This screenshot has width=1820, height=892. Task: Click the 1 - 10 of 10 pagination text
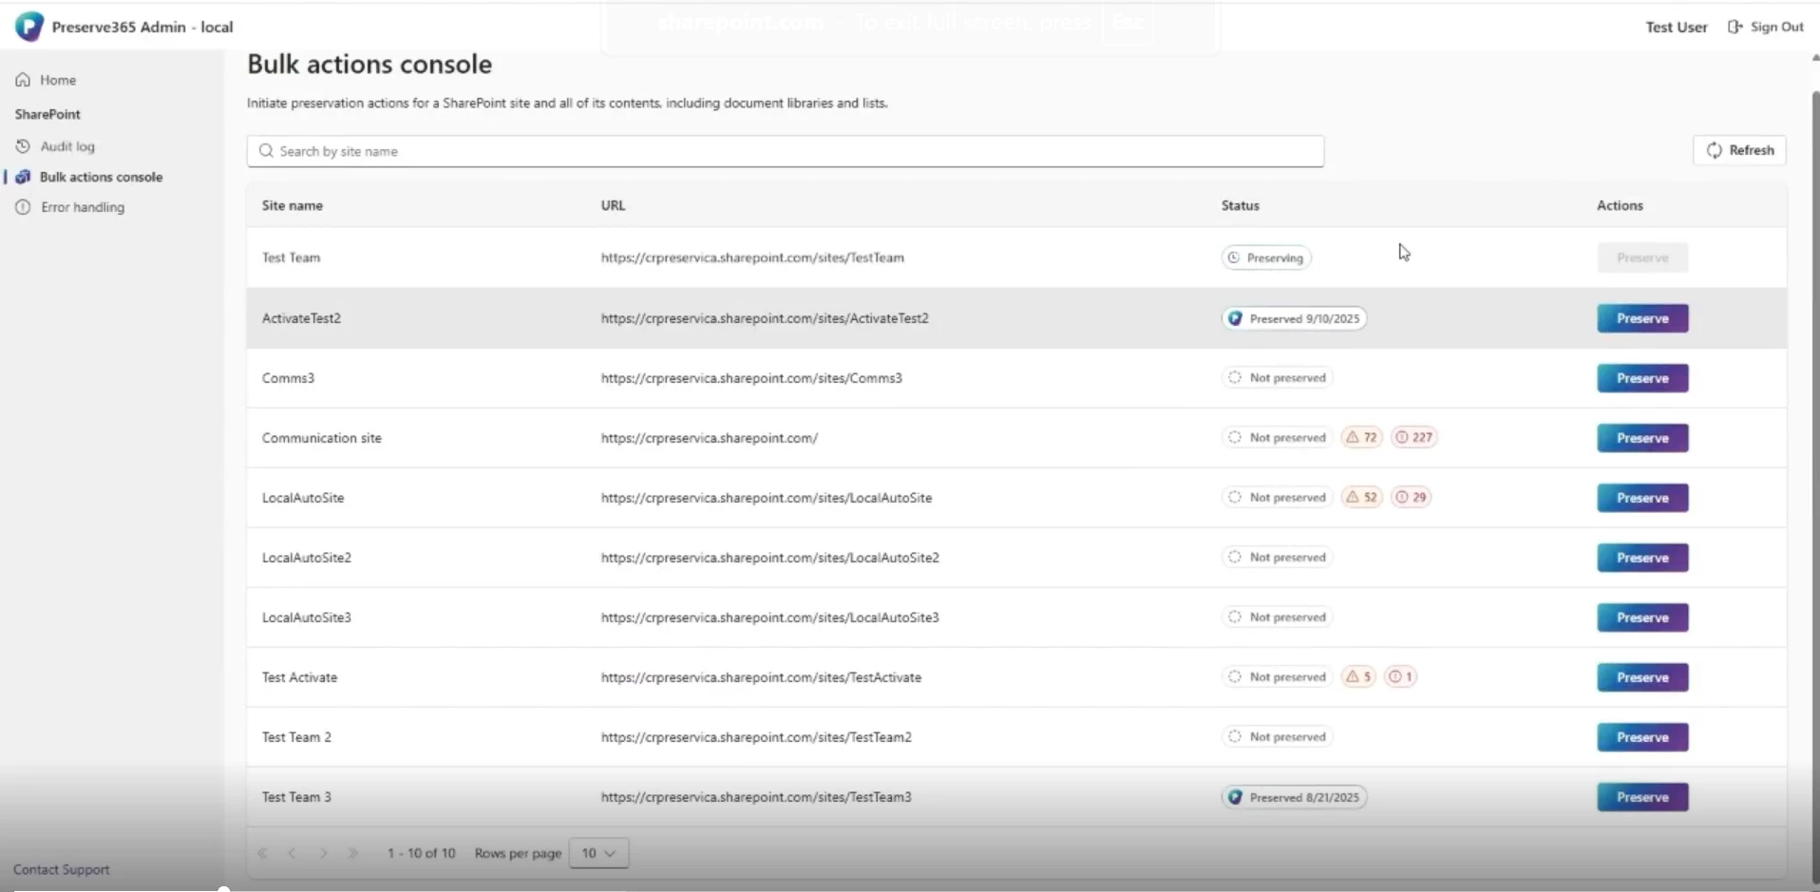(x=421, y=853)
